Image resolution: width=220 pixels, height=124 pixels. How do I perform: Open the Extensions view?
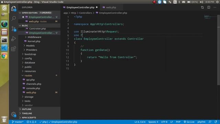click(13, 49)
